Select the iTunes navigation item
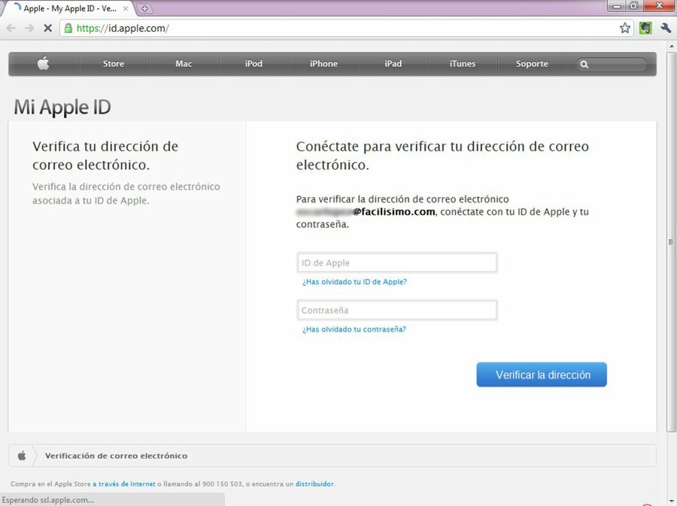 463,64
